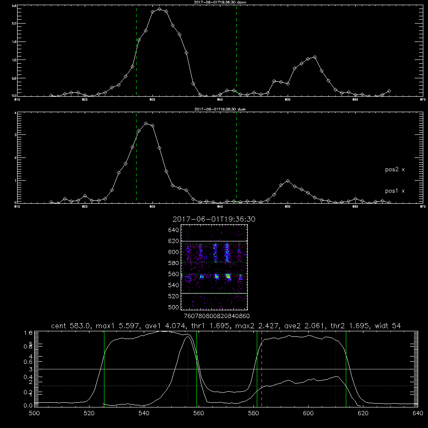The width and height of the screenshot is (428, 428).
Task: Click the "830" x-axis label under the dusk plot
Action: [x=152, y=207]
